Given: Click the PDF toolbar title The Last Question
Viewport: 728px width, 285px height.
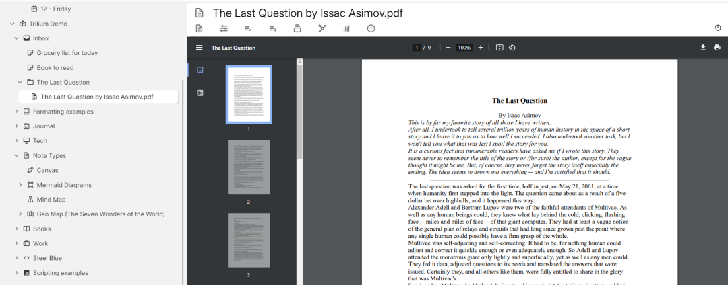Looking at the screenshot, I should pos(233,48).
